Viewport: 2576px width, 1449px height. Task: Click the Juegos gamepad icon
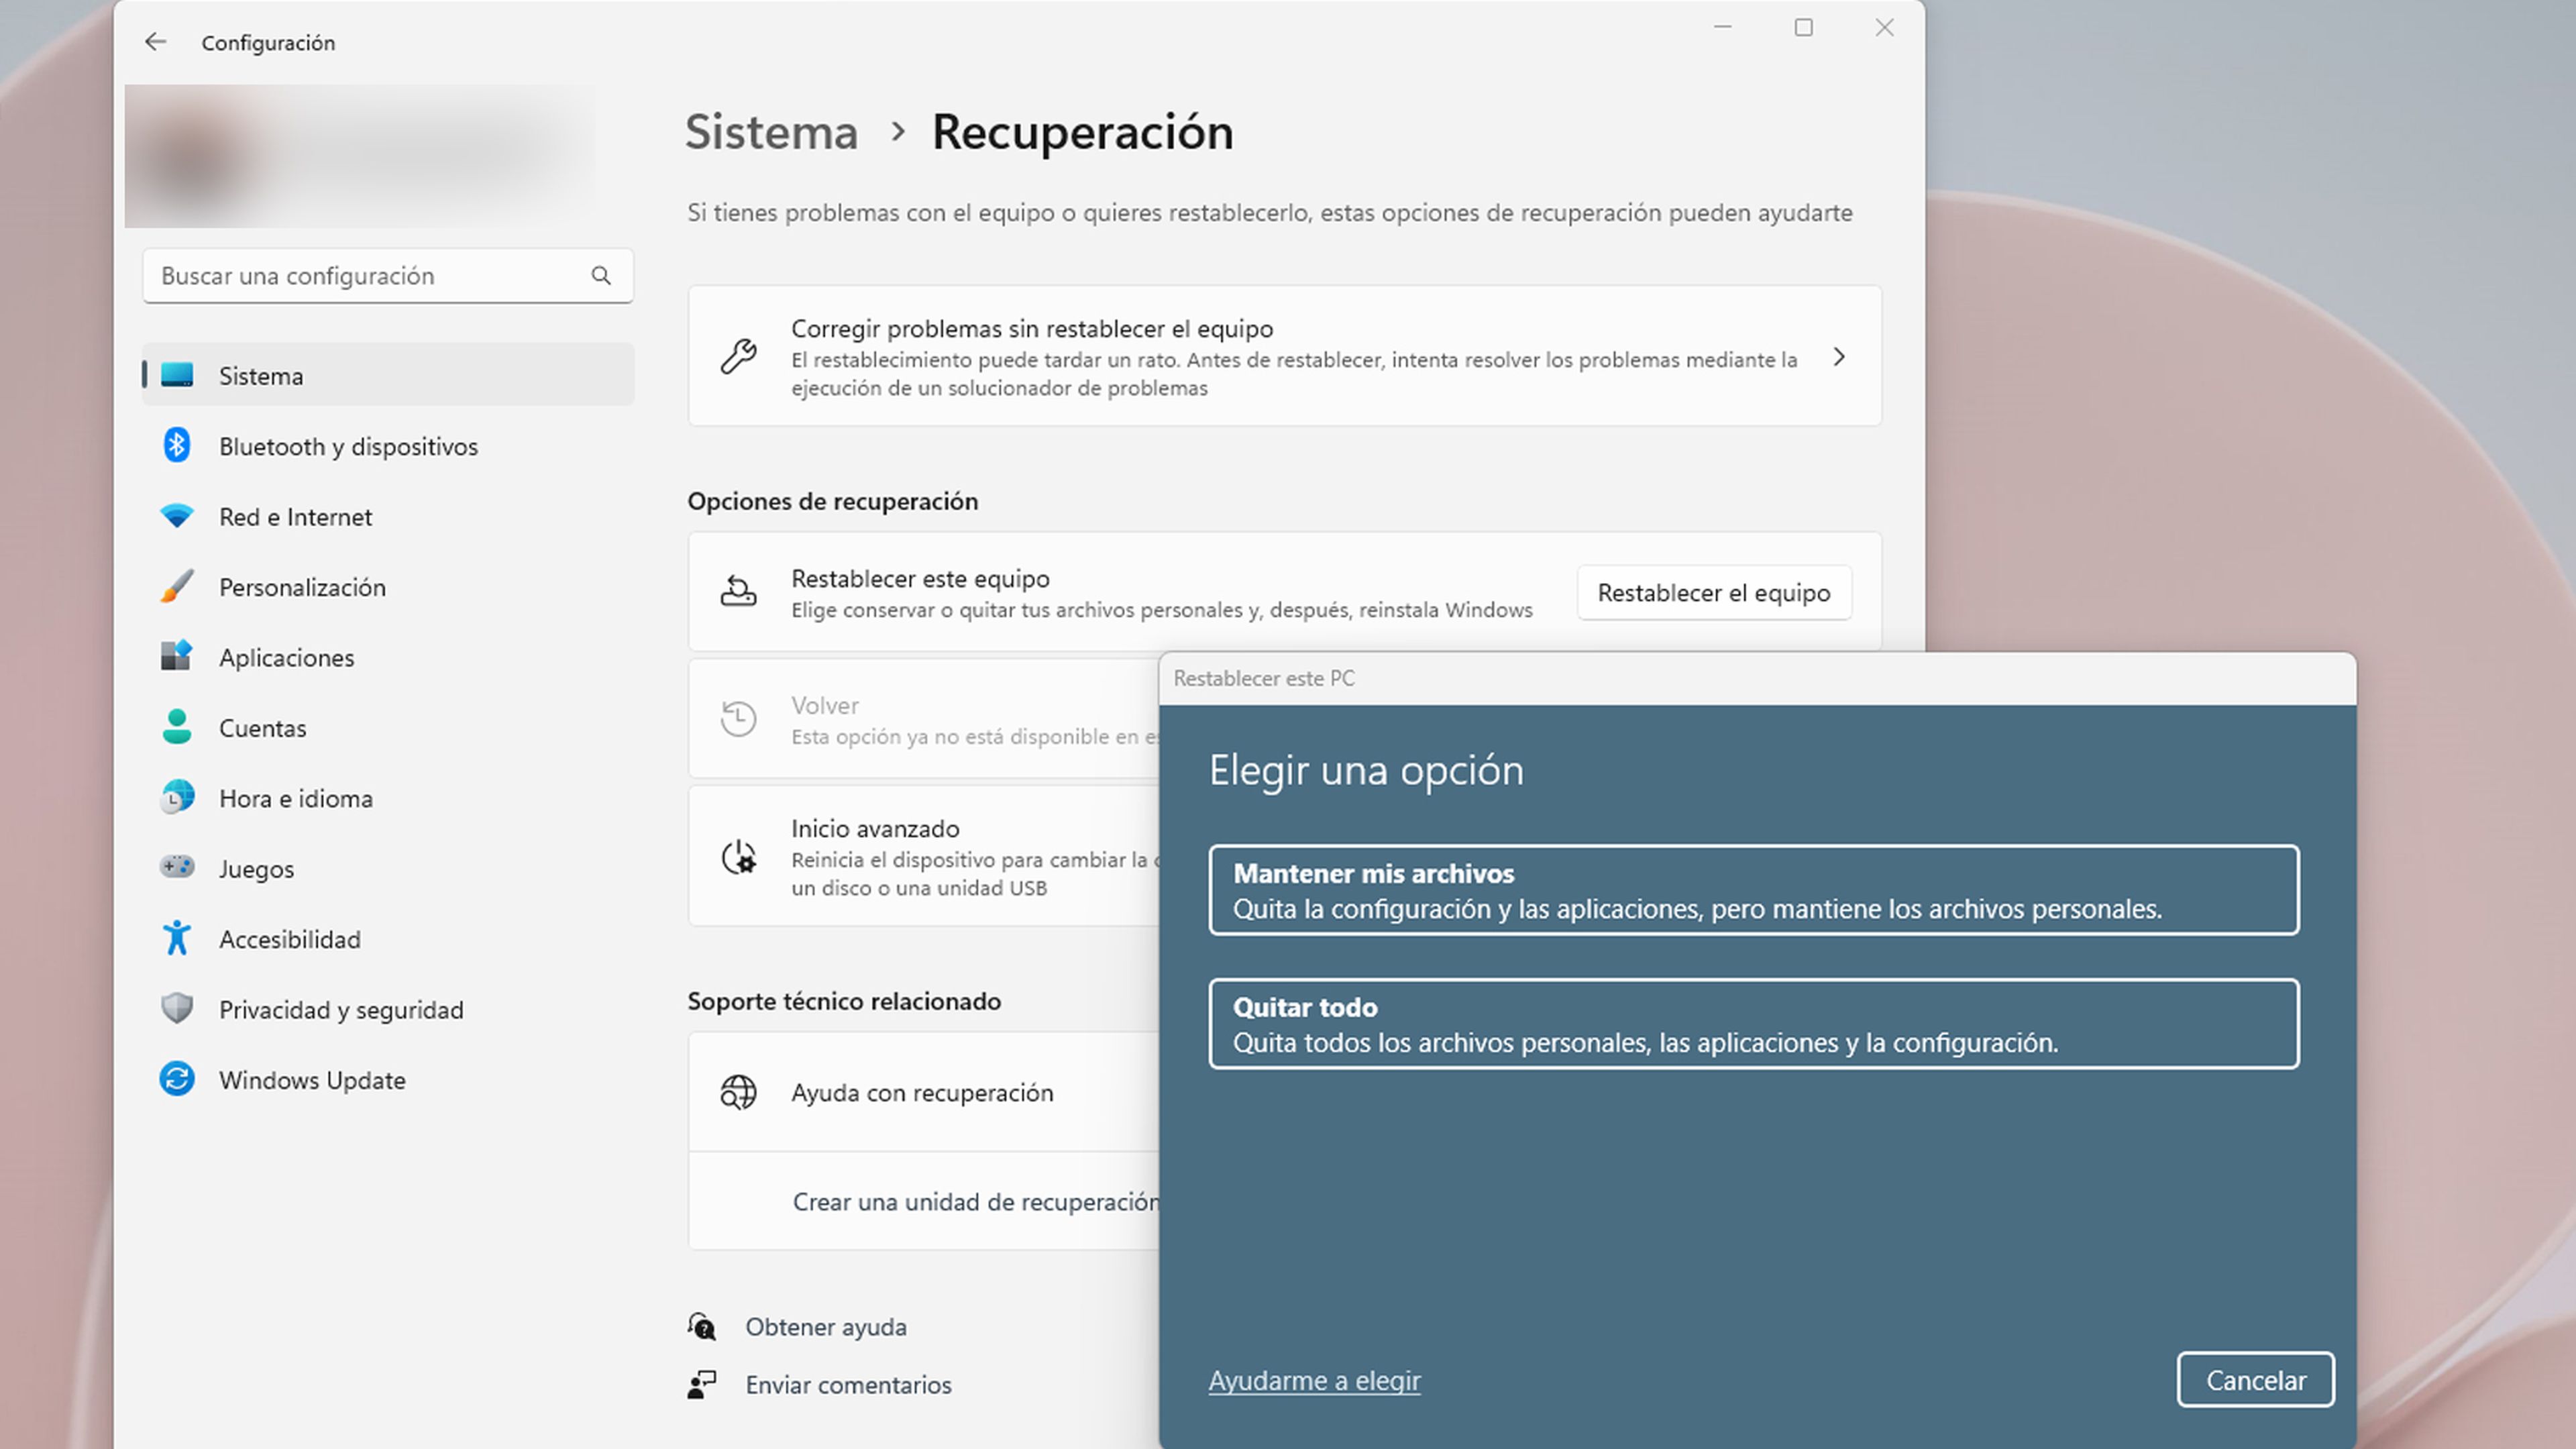177,867
